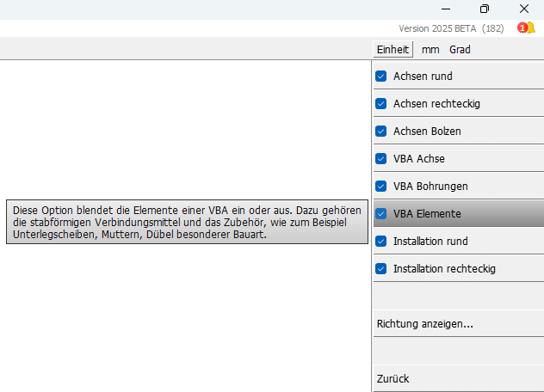Open Richtung anzeigen... dialog
544x392 pixels.
(425, 324)
